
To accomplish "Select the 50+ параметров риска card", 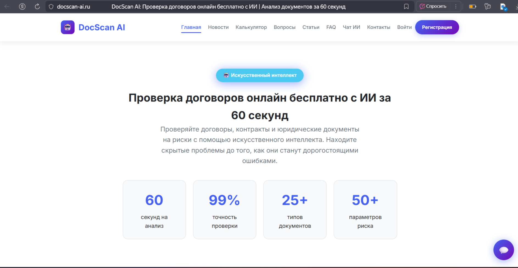I will click(365, 210).
